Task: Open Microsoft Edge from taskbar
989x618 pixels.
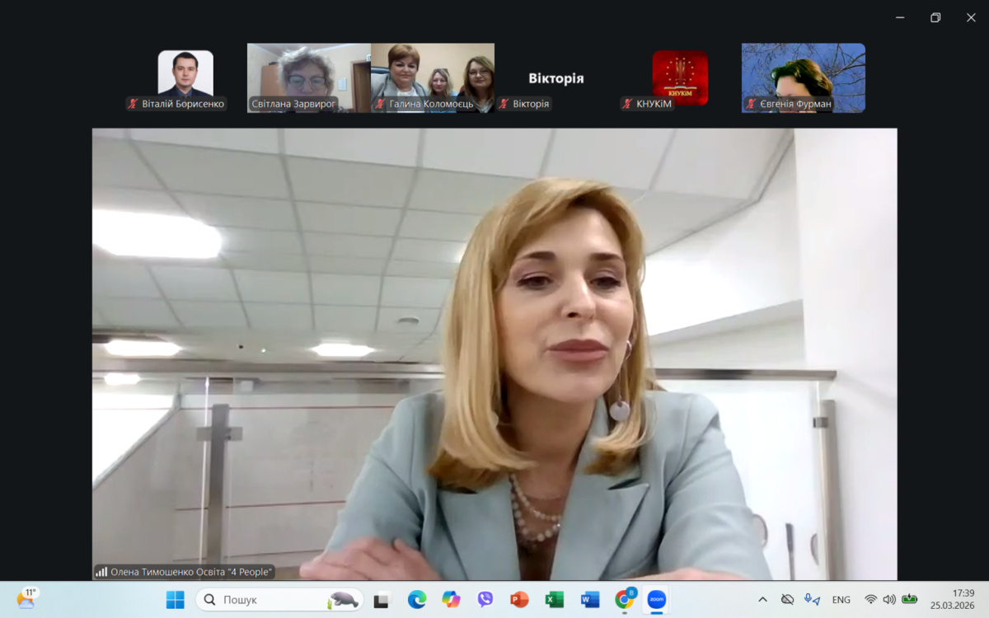Action: [x=416, y=600]
